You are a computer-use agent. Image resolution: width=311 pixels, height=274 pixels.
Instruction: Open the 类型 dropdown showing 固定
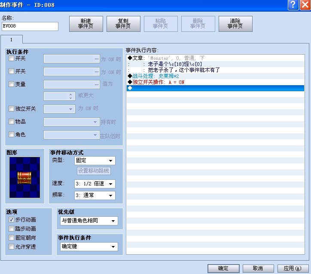coord(95,160)
